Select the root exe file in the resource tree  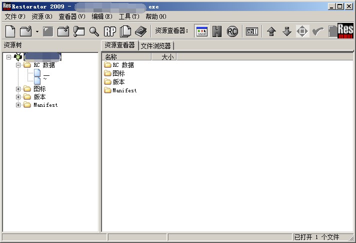[42, 57]
